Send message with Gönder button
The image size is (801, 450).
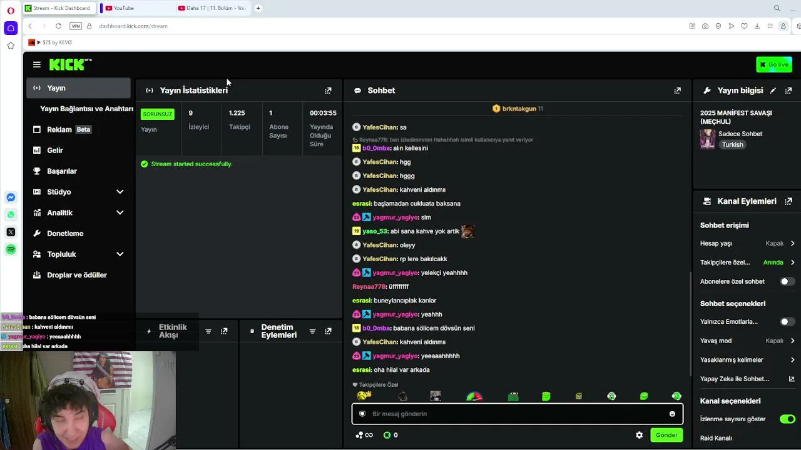point(666,435)
